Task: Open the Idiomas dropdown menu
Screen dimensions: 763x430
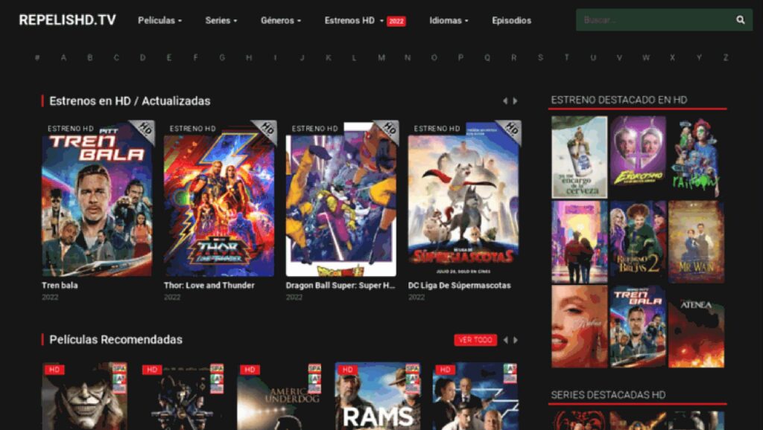Action: pos(449,20)
